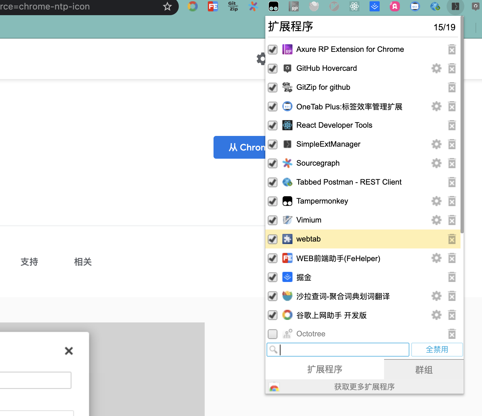The width and height of the screenshot is (482, 416).
Task: Open options gear for OneTab Plus
Action: coord(437,106)
